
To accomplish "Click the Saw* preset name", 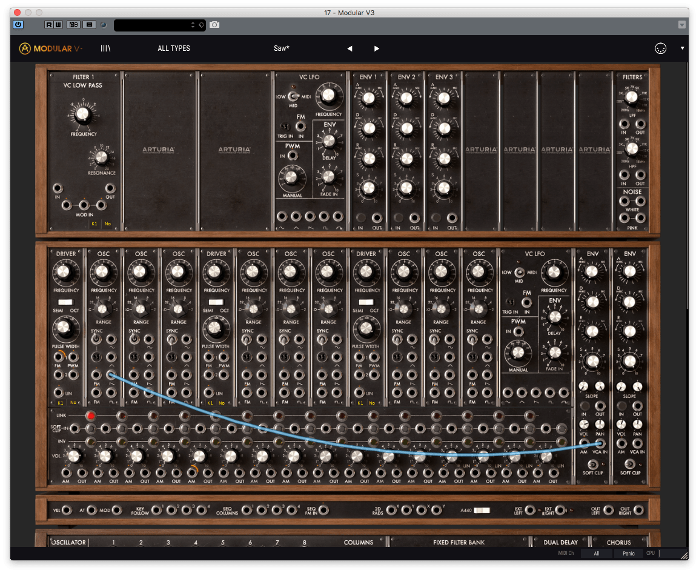I will (281, 48).
